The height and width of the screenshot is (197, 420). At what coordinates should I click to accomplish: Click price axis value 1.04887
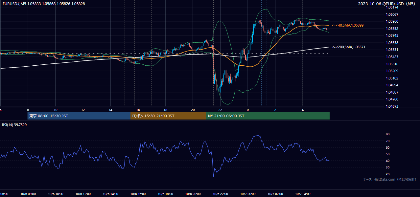pos(392,92)
